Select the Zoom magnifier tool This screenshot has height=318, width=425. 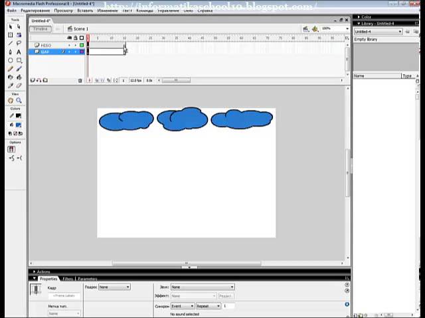19,101
